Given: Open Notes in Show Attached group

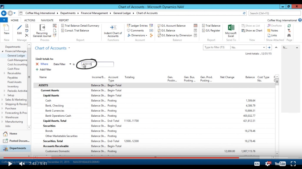Looking at the screenshot, I should click(273, 30).
